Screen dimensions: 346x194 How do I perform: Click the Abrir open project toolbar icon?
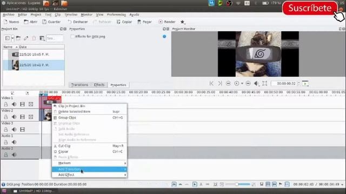point(26,22)
